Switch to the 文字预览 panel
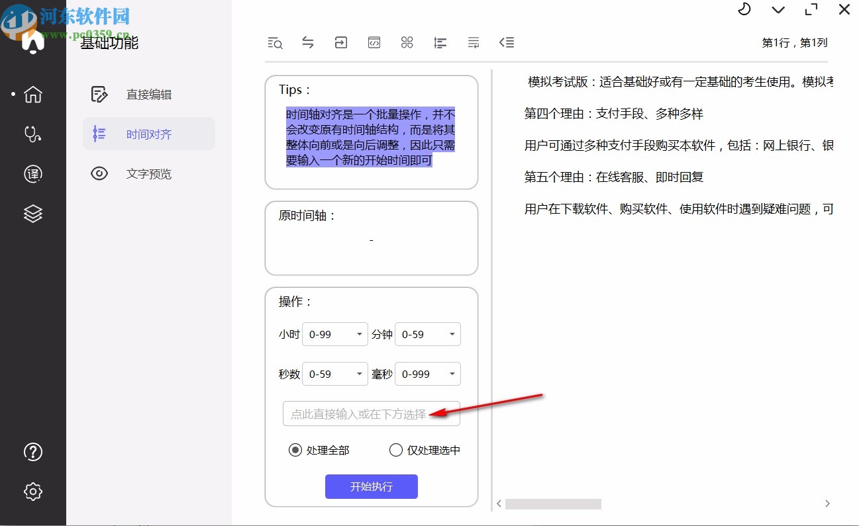Image resolution: width=859 pixels, height=526 pixels. tap(148, 174)
